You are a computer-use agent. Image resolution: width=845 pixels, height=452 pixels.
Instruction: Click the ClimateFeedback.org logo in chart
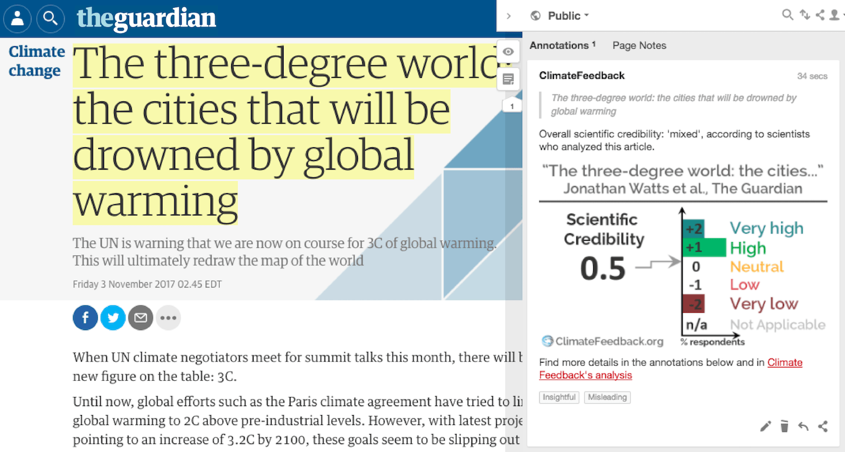602,342
